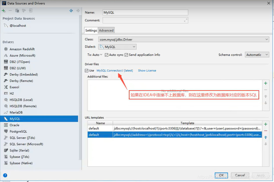
Task: Click the OK button
Action: click(x=221, y=175)
